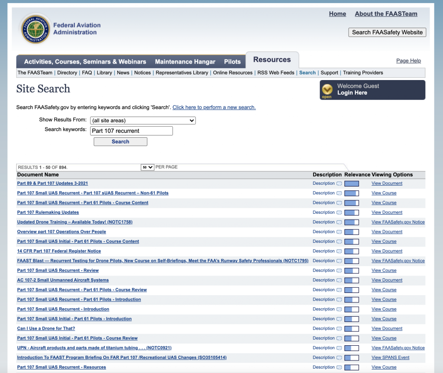Open the Pilots tab
The width and height of the screenshot is (443, 373).
[232, 61]
